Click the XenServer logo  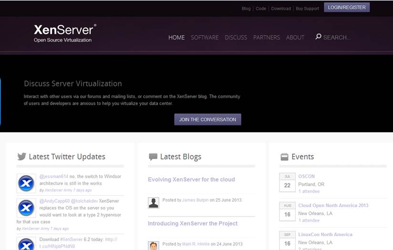[64, 33]
